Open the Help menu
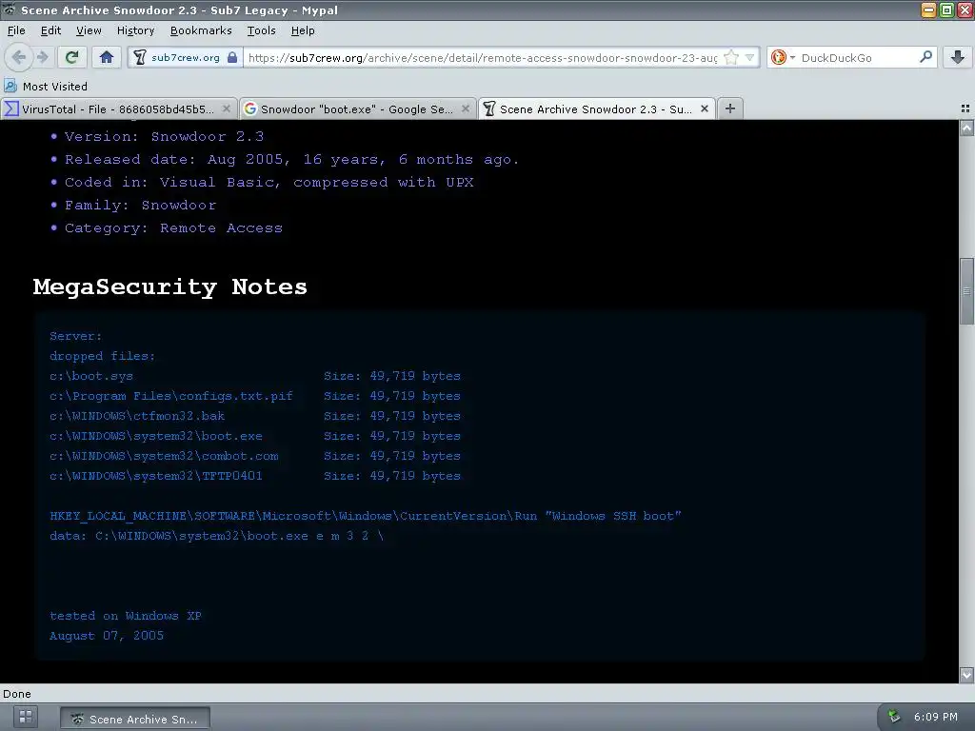975x731 pixels. (303, 30)
